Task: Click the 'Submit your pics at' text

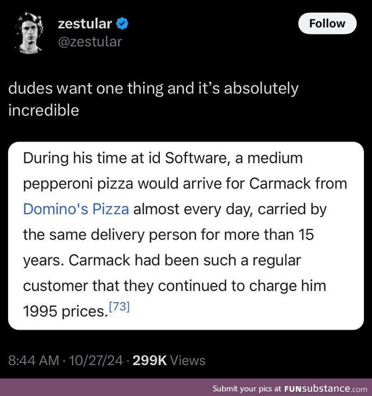Action: pos(248,388)
